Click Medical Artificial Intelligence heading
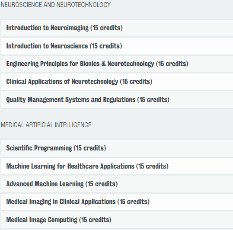The height and width of the screenshot is (230, 233). coord(46,125)
